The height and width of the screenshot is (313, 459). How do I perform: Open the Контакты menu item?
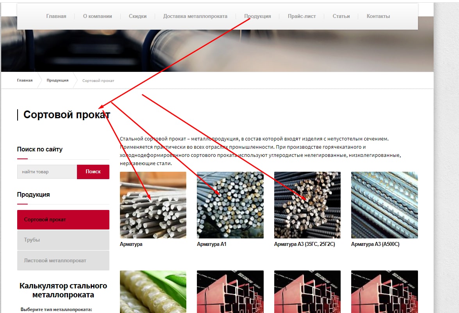[378, 16]
